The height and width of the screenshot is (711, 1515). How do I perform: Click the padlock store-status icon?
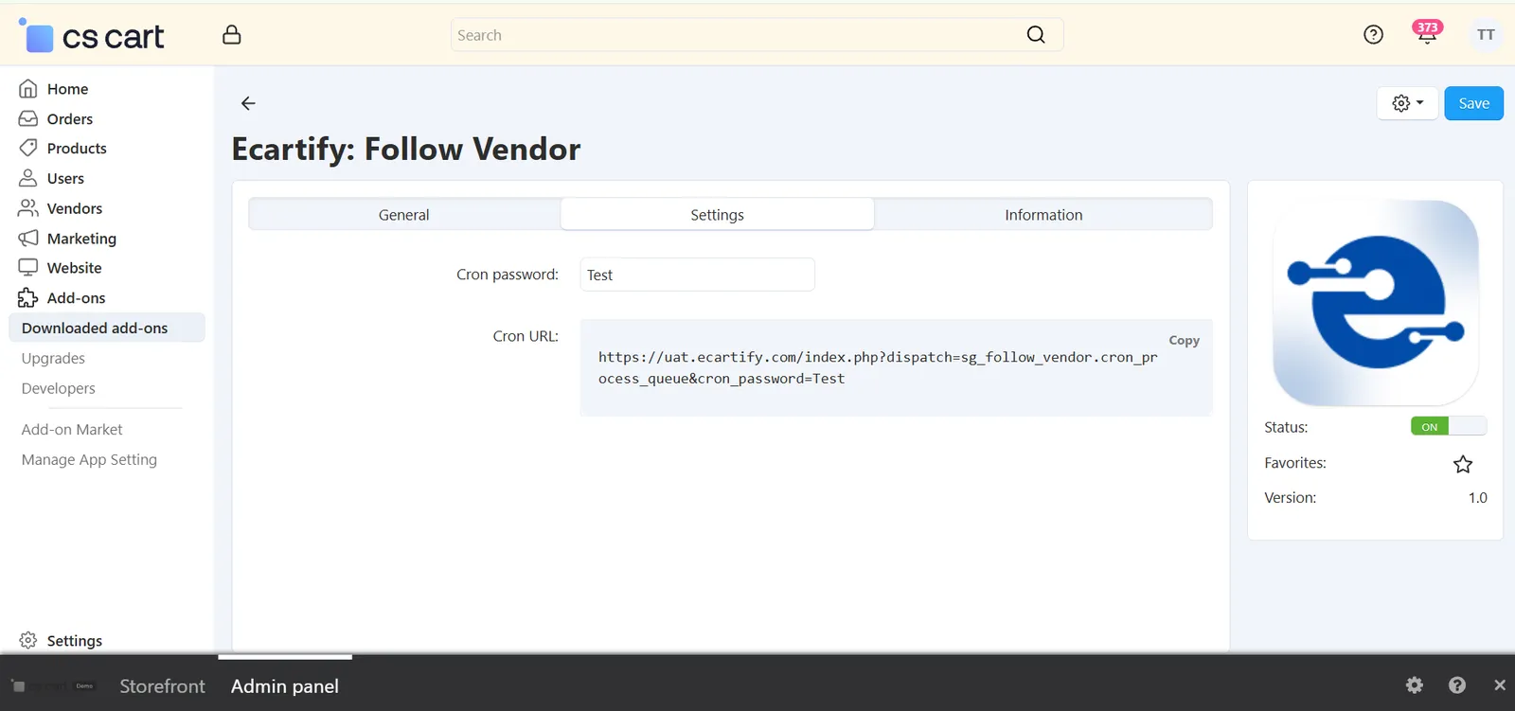[x=232, y=35]
